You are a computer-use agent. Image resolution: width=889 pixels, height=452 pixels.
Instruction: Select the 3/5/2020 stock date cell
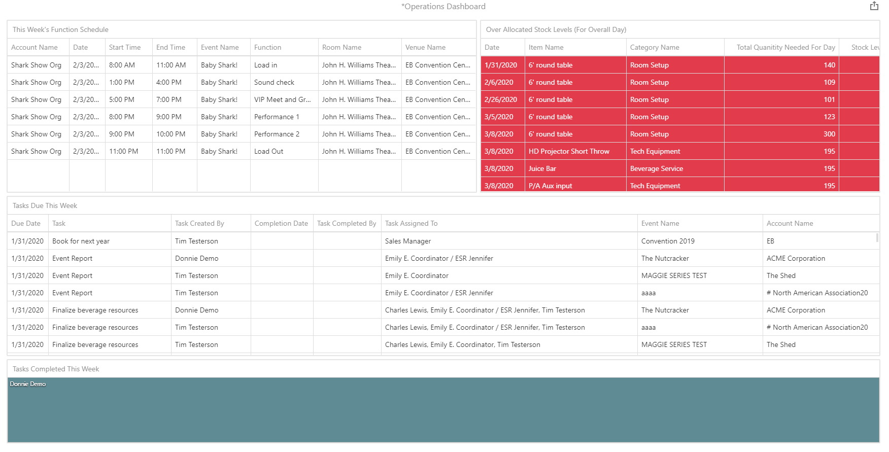coord(503,117)
